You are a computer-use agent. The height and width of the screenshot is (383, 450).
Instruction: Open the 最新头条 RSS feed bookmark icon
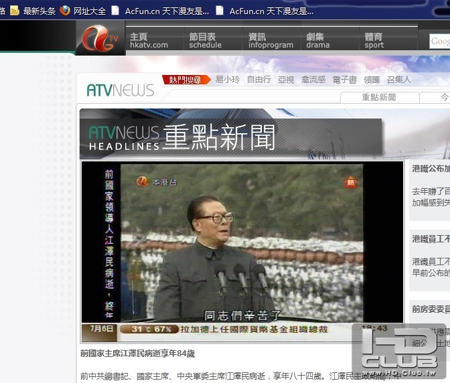tap(14, 11)
